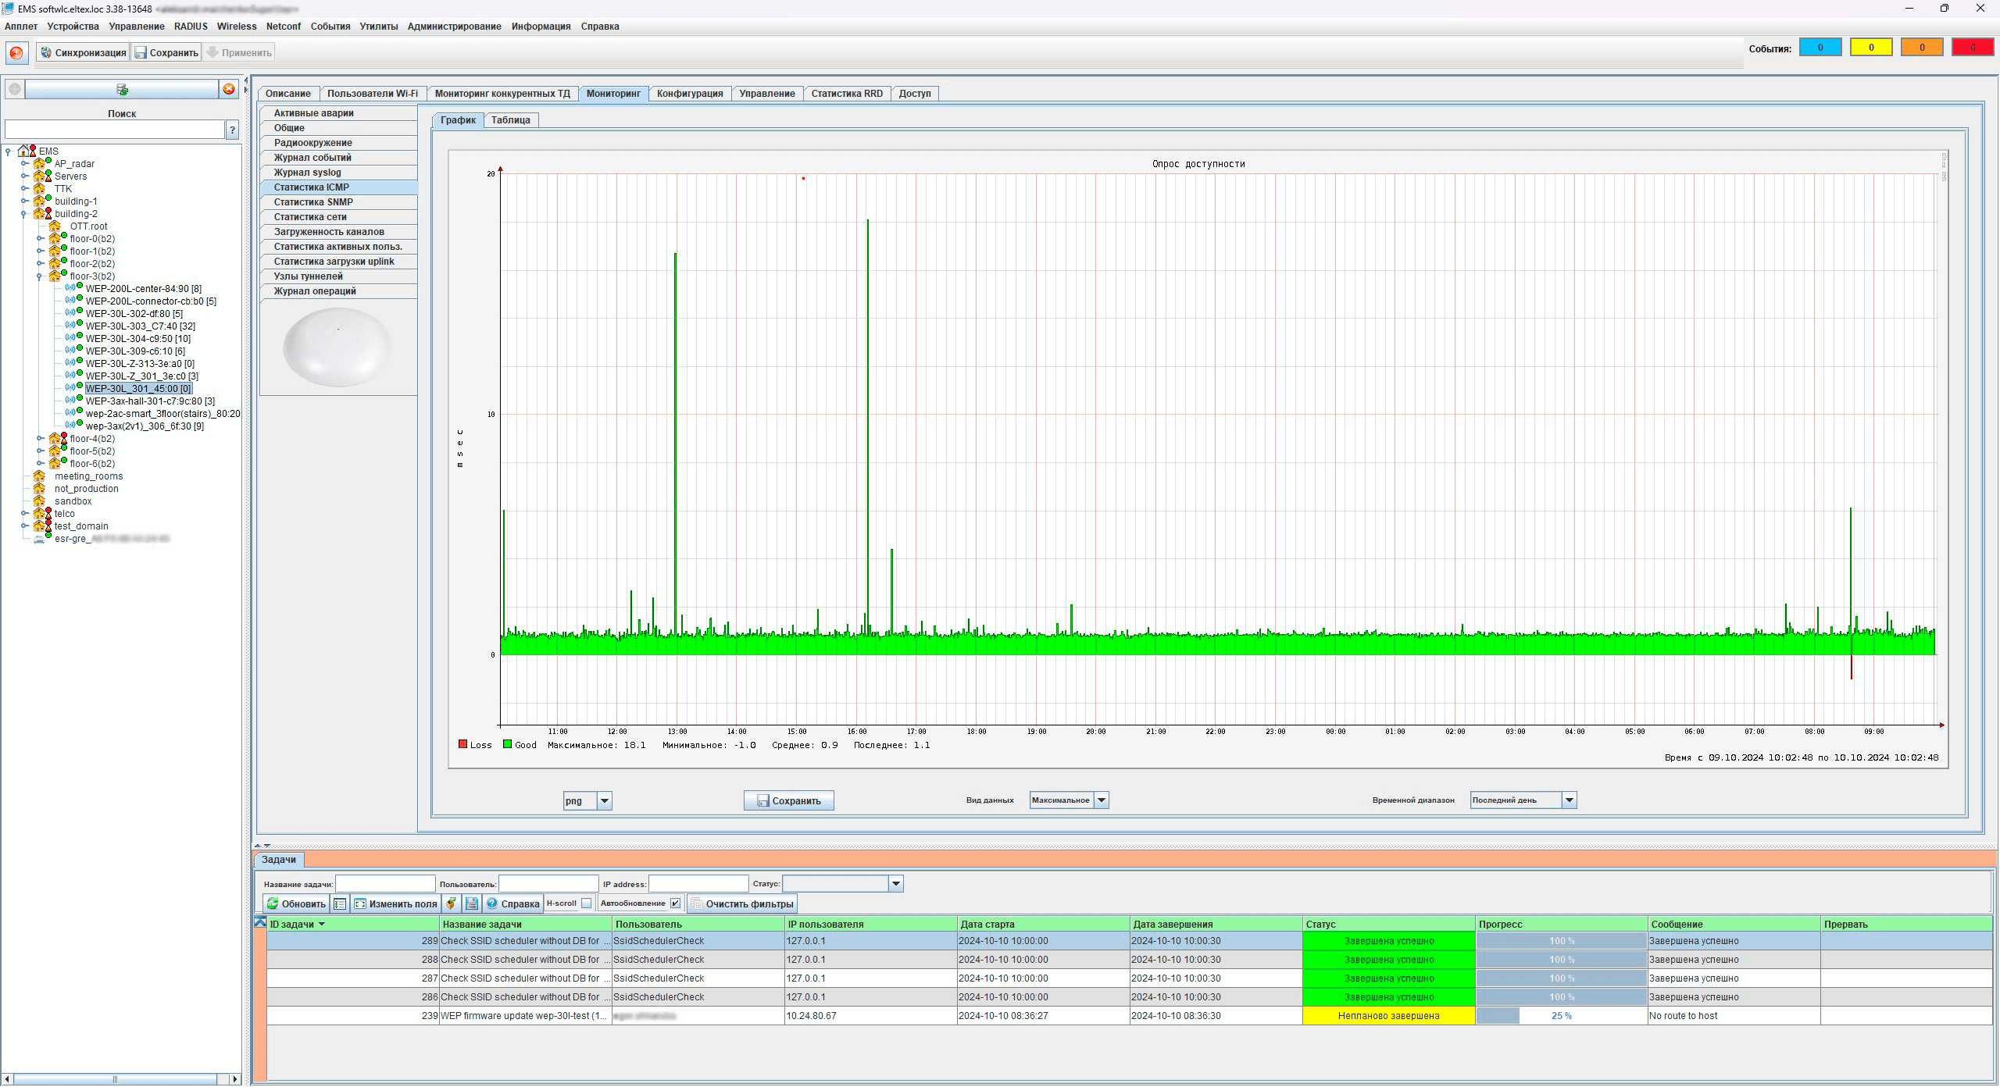The width and height of the screenshot is (2000, 1087).
Task: Click the Синхронизация toolbar button
Action: tap(83, 53)
